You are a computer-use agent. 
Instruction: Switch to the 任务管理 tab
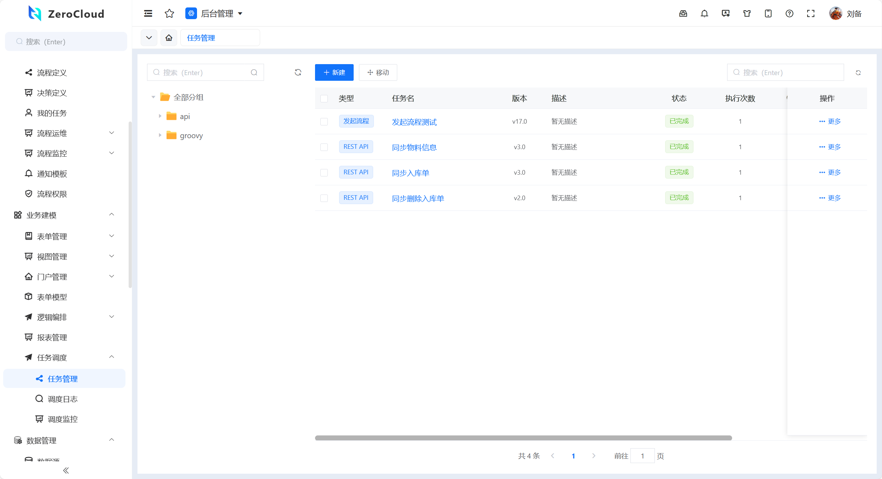[x=201, y=38]
